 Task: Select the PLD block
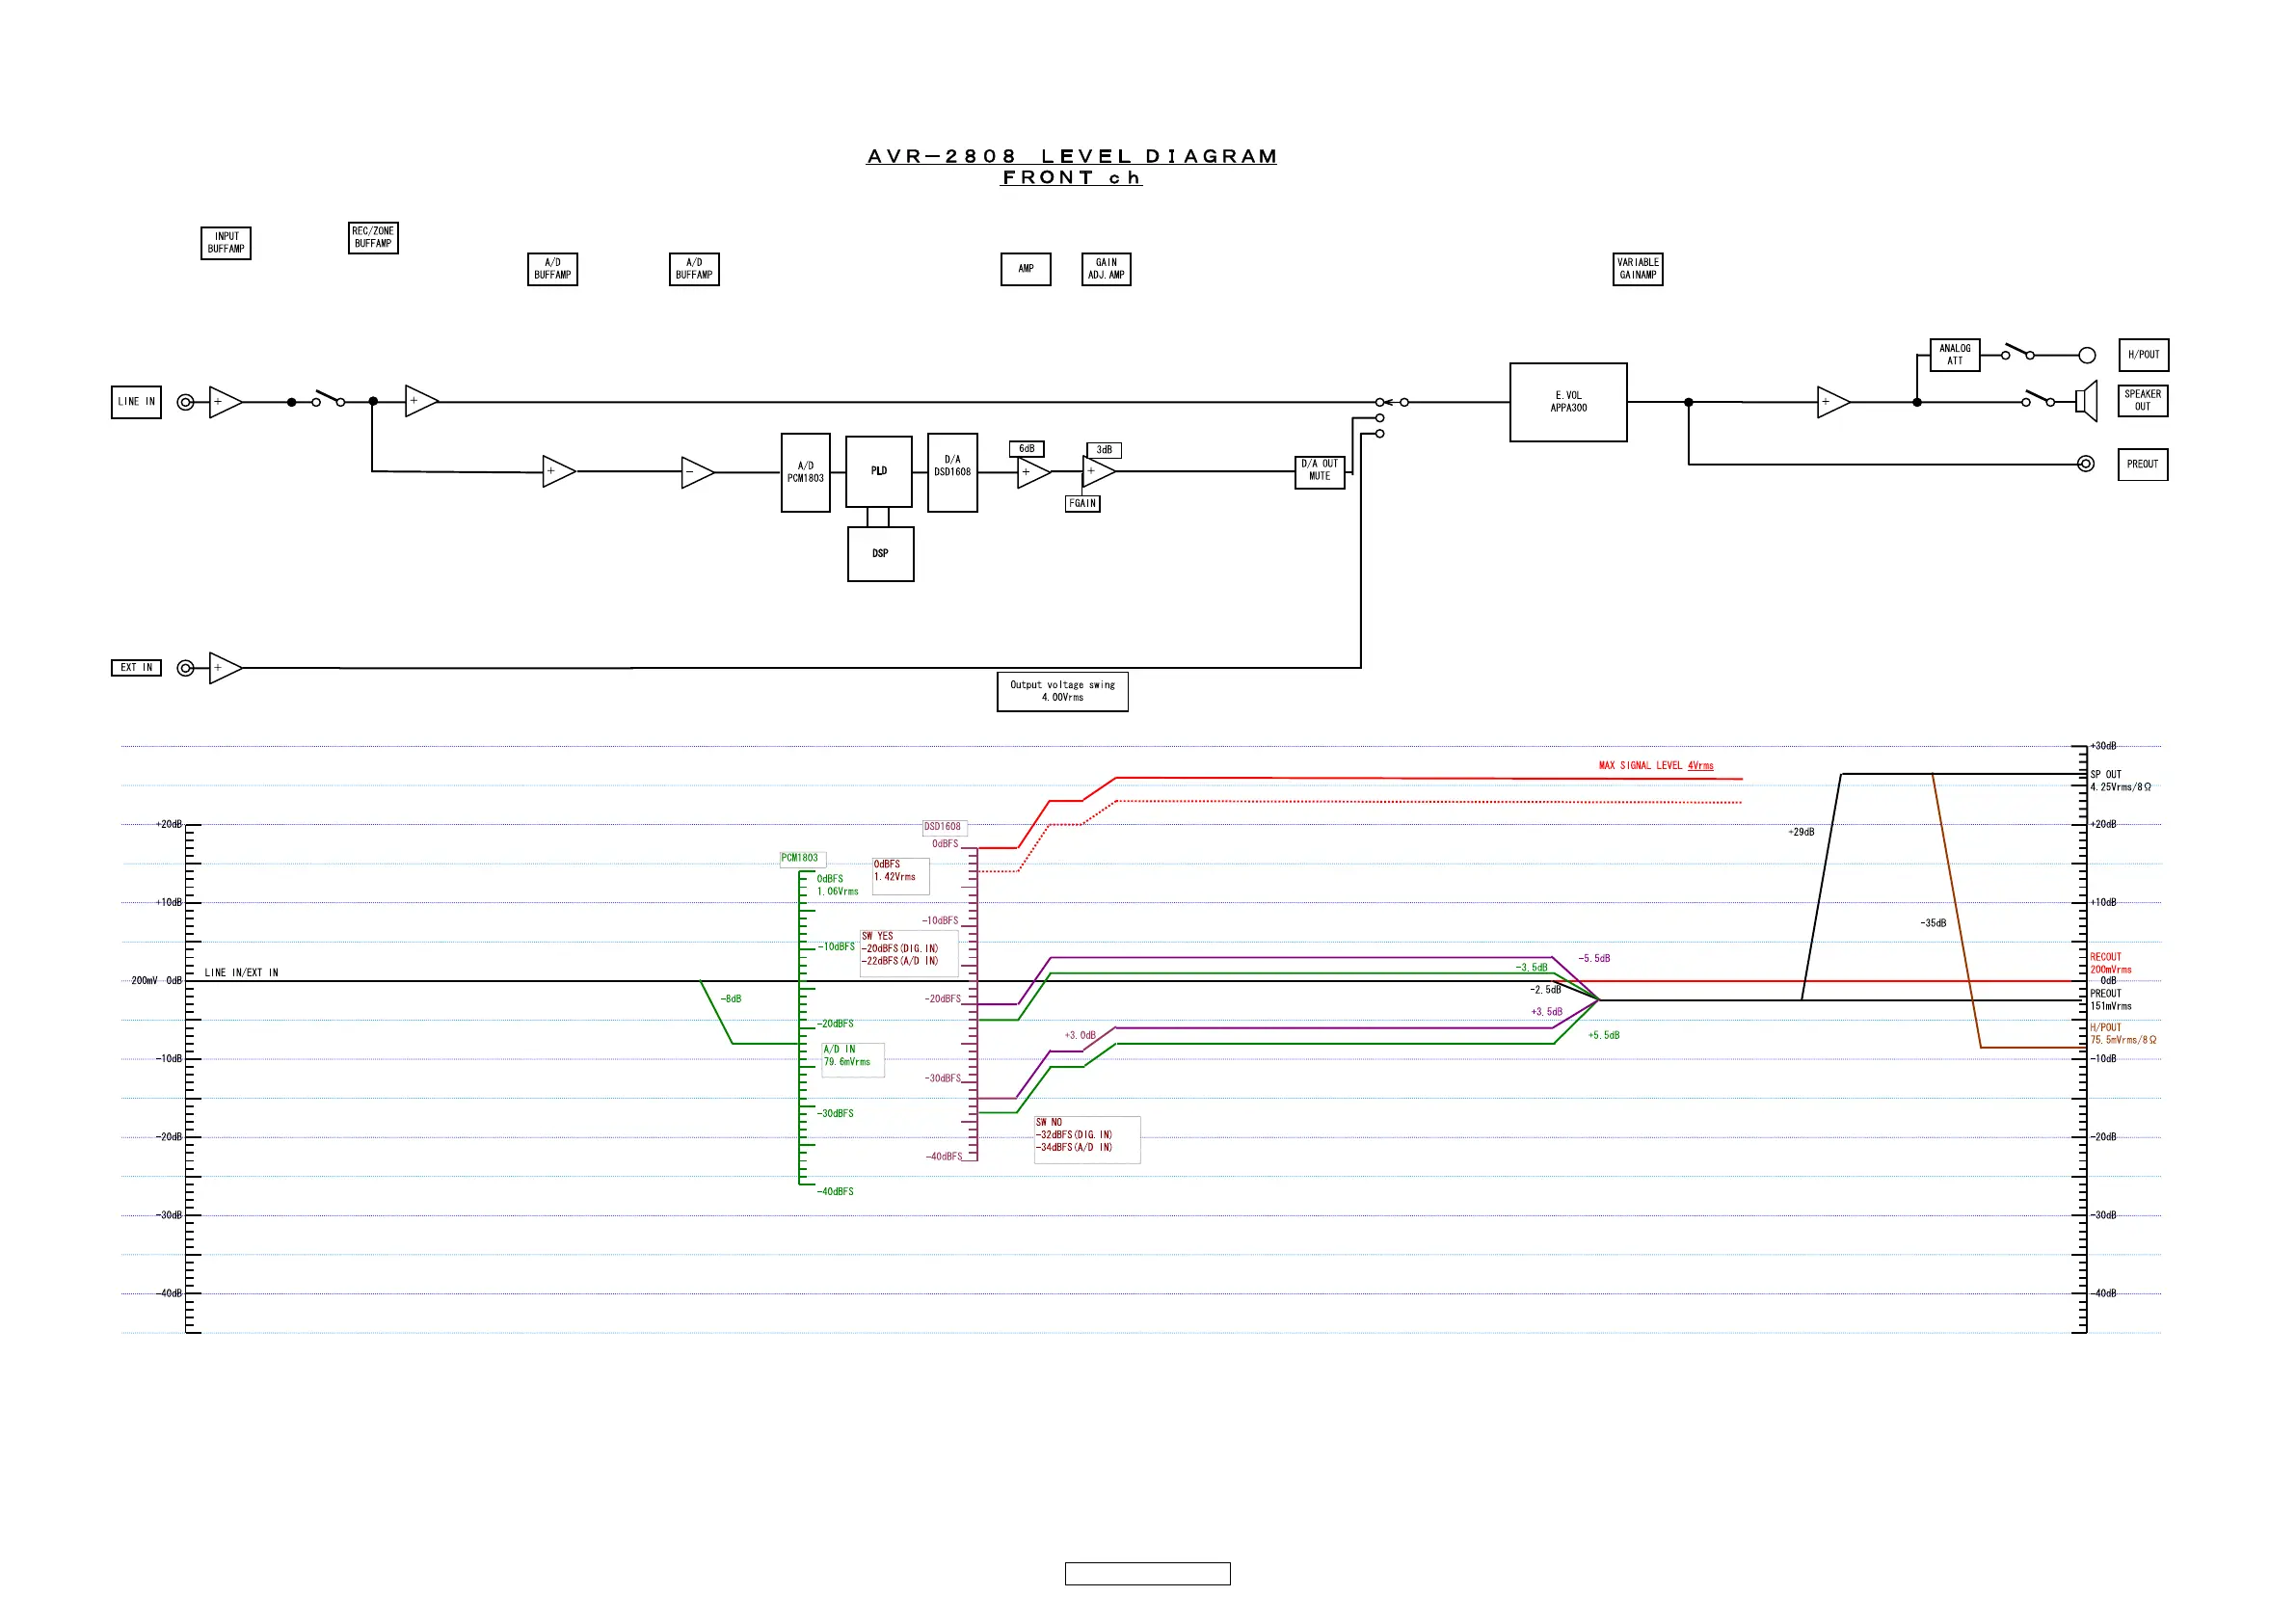(x=879, y=472)
